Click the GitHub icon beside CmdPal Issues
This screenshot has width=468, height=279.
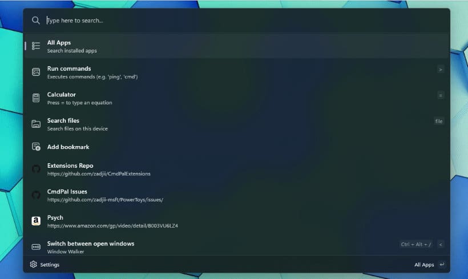coord(36,195)
